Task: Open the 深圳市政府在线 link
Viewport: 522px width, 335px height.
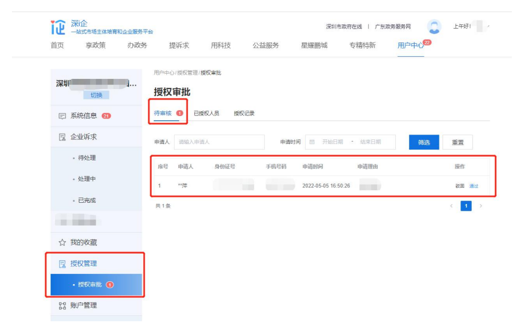Action: pos(344,27)
